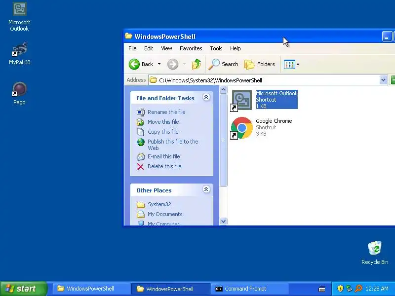Screen dimensions: 395x296
Task: Click the Views toolbar icon
Action: click(x=289, y=65)
